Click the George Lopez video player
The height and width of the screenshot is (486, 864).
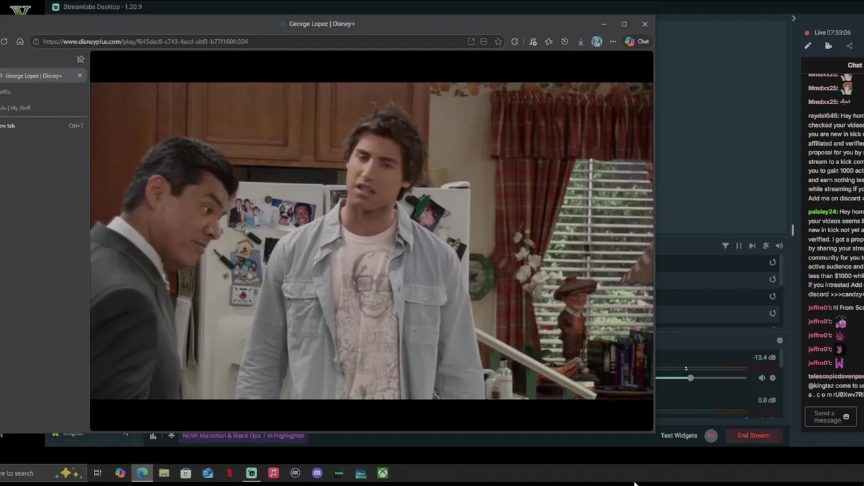click(371, 241)
